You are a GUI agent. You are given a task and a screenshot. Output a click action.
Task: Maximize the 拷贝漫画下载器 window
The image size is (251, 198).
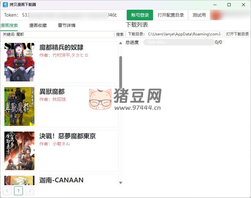(x=229, y=5)
